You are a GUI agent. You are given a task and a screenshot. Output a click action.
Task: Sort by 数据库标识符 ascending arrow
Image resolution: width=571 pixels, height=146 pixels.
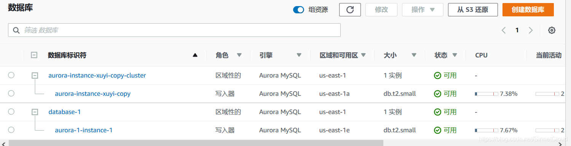point(195,55)
